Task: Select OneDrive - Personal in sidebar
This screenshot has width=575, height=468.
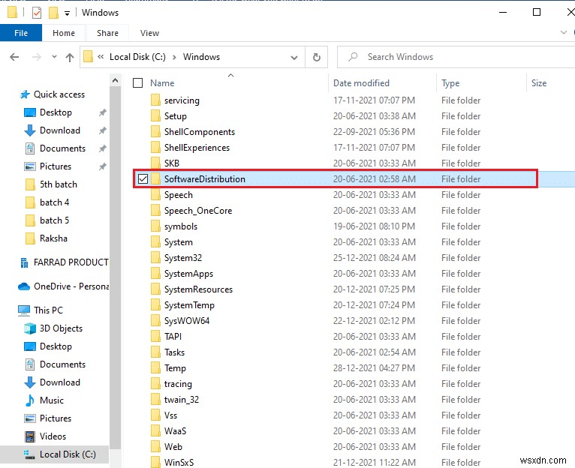Action: click(x=71, y=286)
